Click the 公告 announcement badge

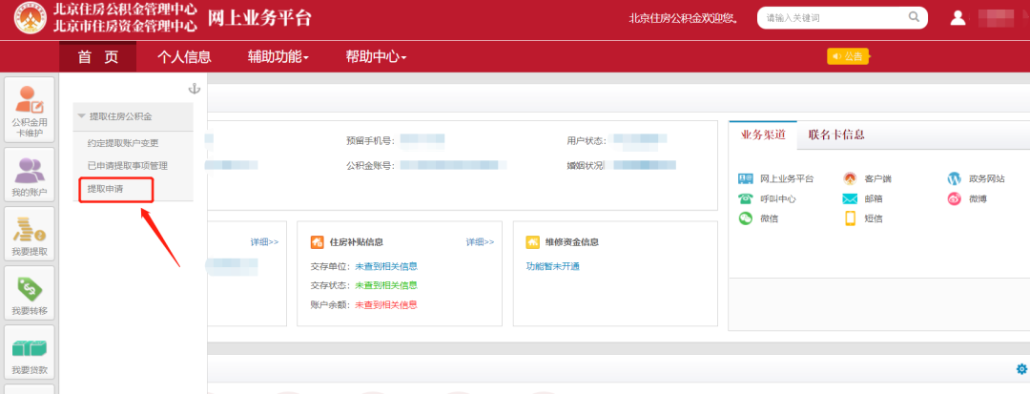[x=848, y=56]
